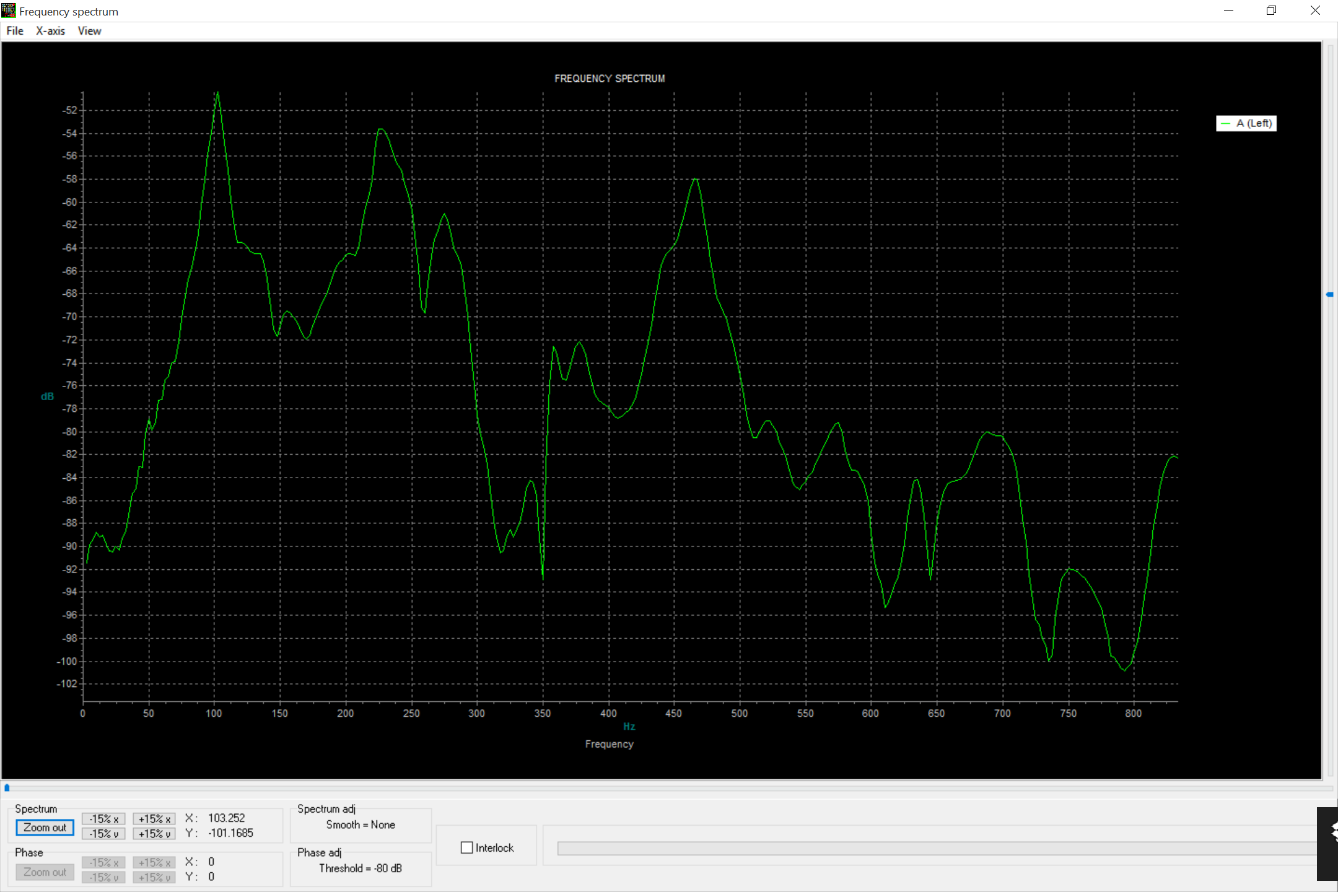The image size is (1338, 892).
Task: Click the Smooth = None setting
Action: point(361,825)
